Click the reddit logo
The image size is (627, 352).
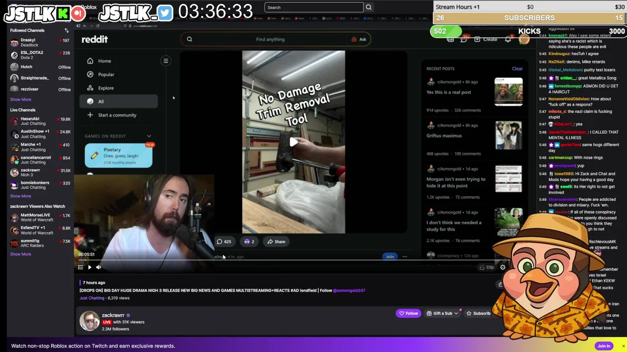pyautogui.click(x=95, y=39)
